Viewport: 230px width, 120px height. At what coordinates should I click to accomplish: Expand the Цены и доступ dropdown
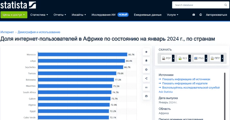[x=14, y=15]
